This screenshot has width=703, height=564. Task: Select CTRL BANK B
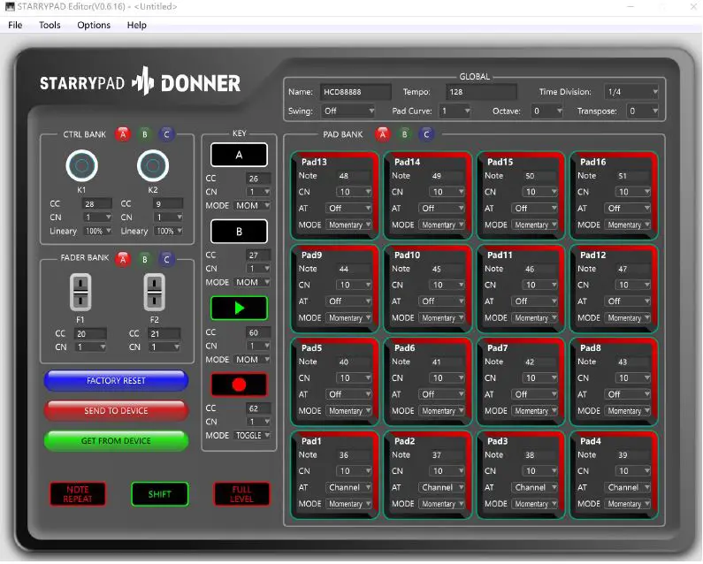(x=144, y=134)
